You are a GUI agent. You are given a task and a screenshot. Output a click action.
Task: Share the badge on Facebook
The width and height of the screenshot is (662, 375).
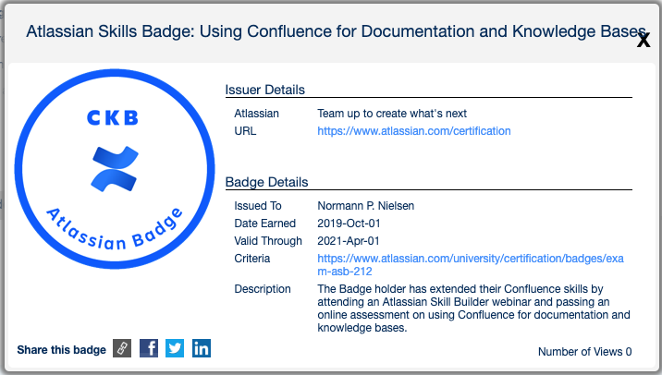tap(149, 348)
